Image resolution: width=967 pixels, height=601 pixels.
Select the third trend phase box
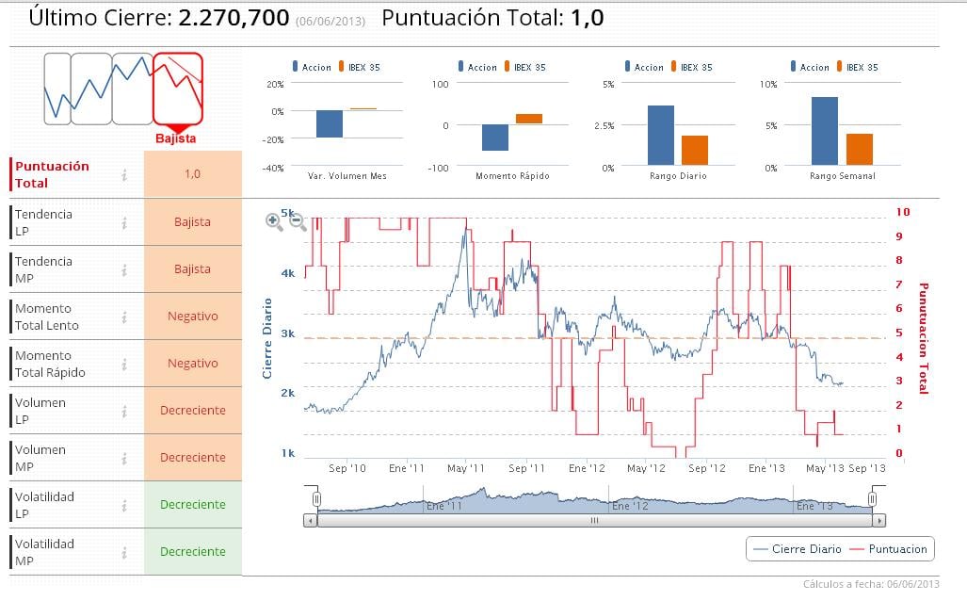(x=133, y=89)
